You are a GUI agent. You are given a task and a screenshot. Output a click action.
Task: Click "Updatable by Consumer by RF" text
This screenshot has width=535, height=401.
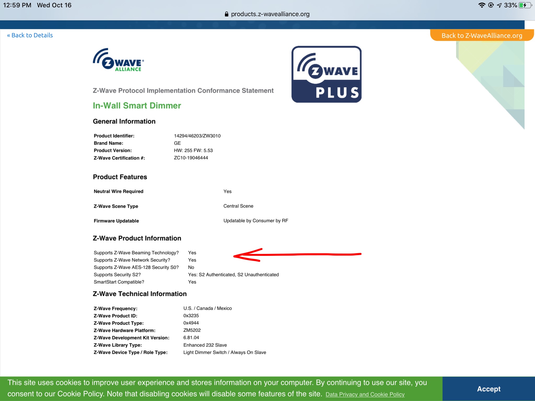[x=256, y=221]
